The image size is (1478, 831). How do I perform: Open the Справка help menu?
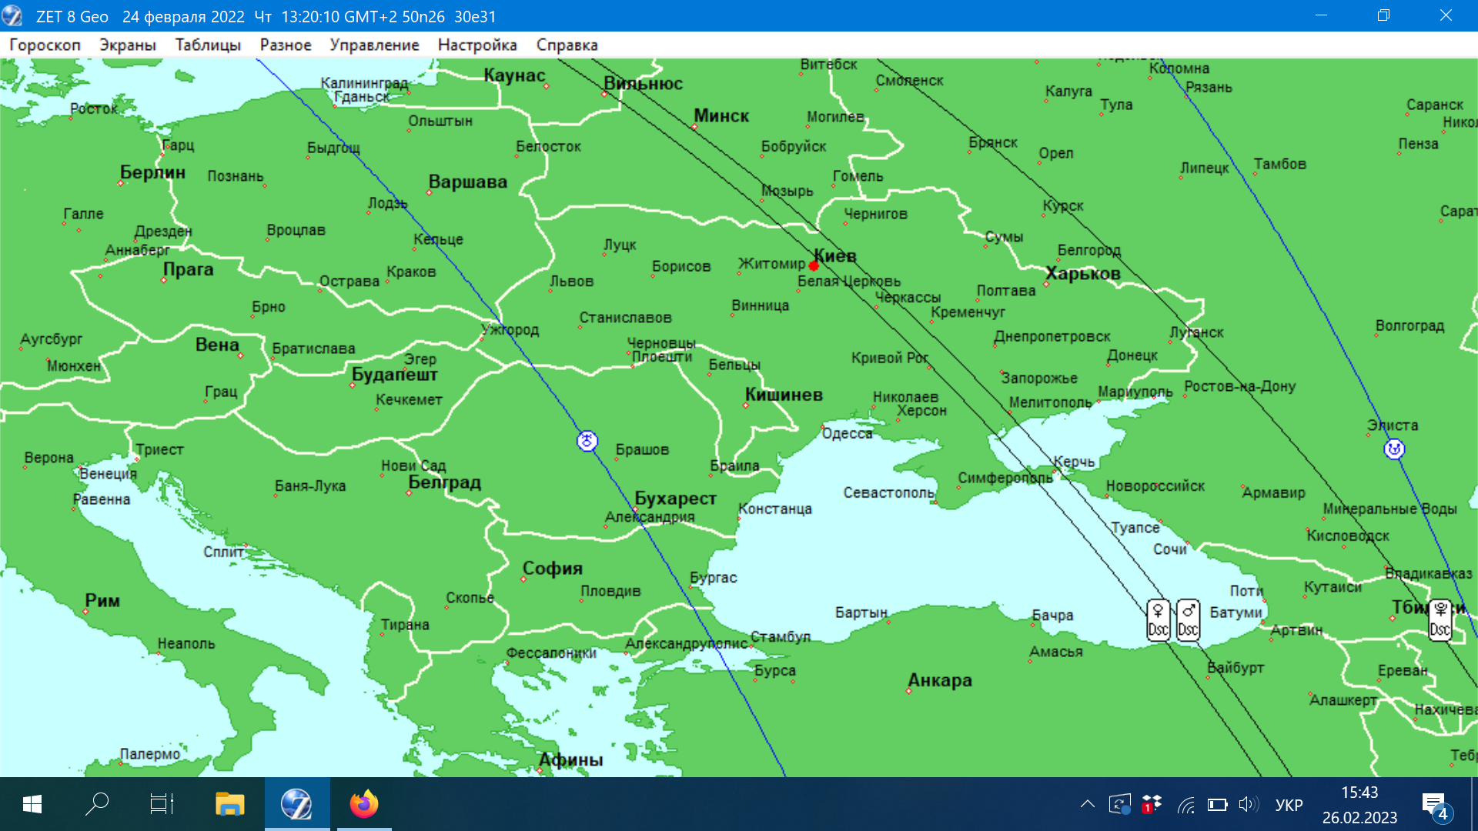point(567,45)
